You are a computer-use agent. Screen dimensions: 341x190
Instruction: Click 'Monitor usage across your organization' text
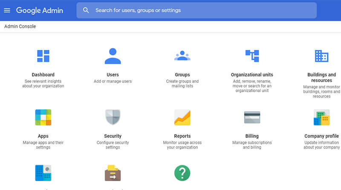tap(182, 145)
